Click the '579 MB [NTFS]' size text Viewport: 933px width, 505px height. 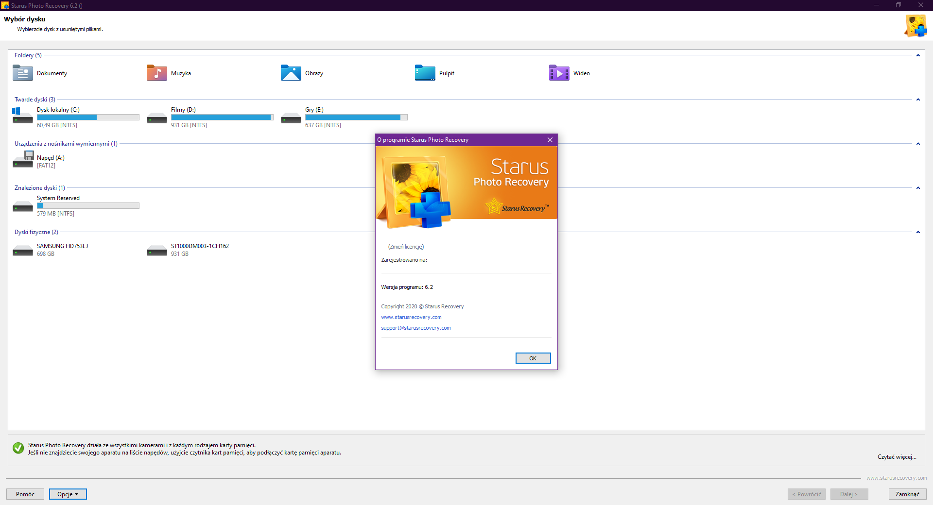click(55, 214)
